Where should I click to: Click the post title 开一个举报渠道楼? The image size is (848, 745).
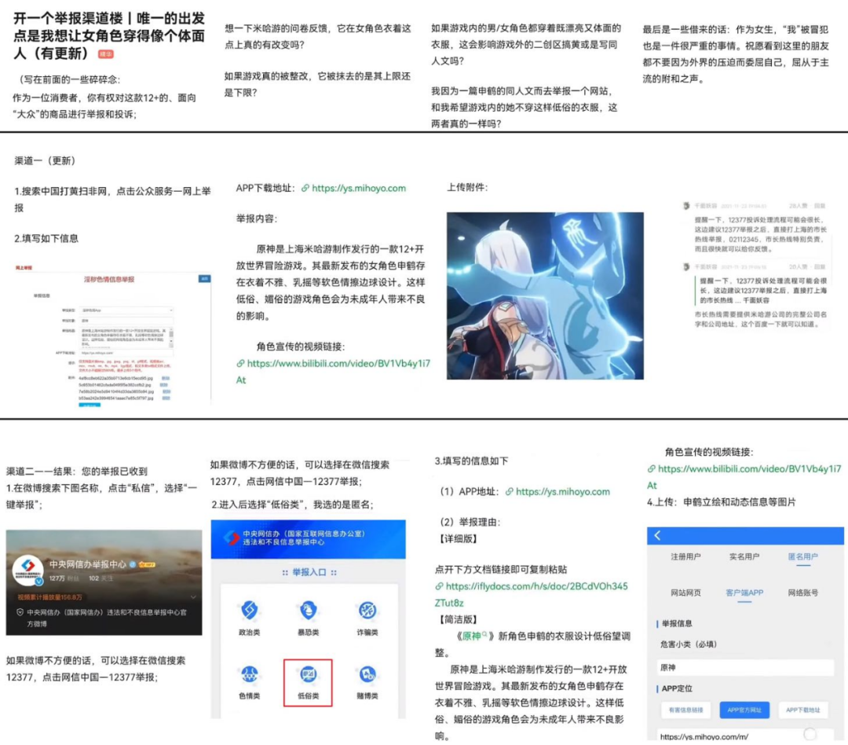pyautogui.click(x=108, y=35)
